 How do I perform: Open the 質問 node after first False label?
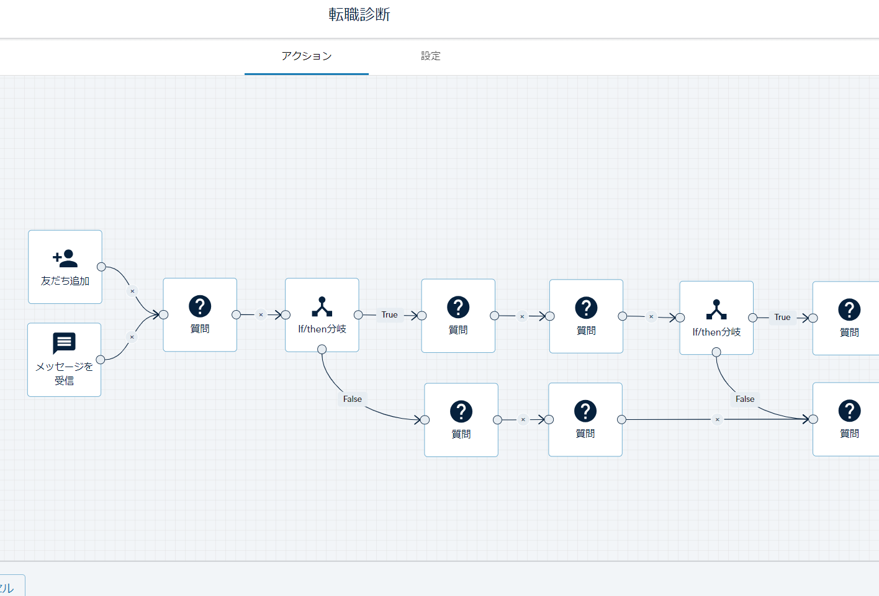pos(461,420)
